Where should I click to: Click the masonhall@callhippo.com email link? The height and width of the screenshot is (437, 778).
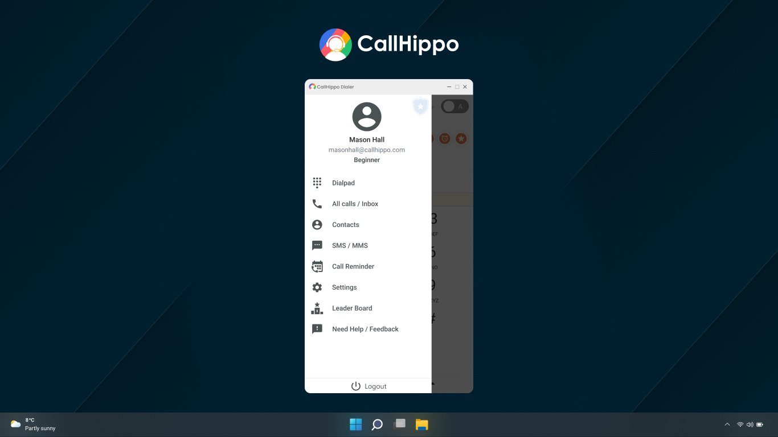[x=366, y=150]
